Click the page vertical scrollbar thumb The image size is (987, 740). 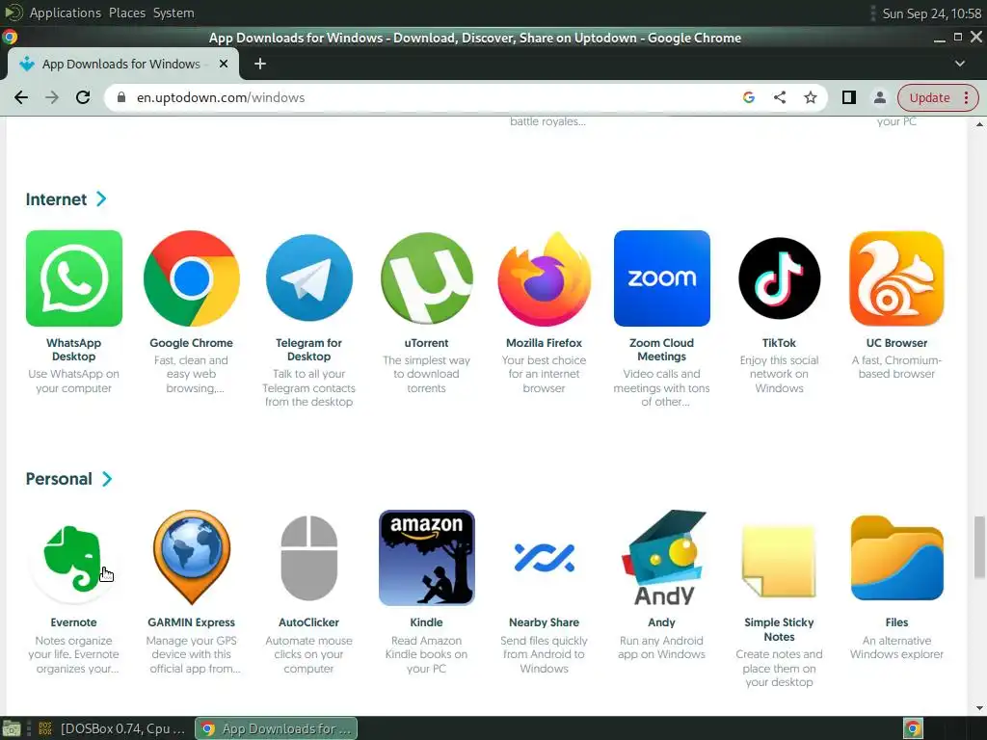979,546
